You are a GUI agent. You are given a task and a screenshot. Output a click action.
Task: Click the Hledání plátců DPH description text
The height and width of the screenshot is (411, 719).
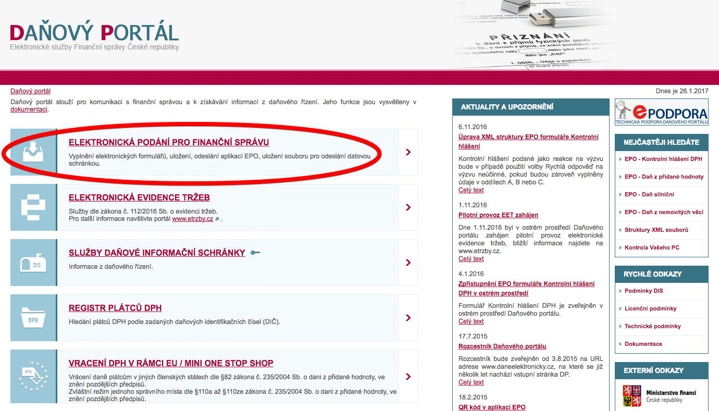(x=175, y=322)
